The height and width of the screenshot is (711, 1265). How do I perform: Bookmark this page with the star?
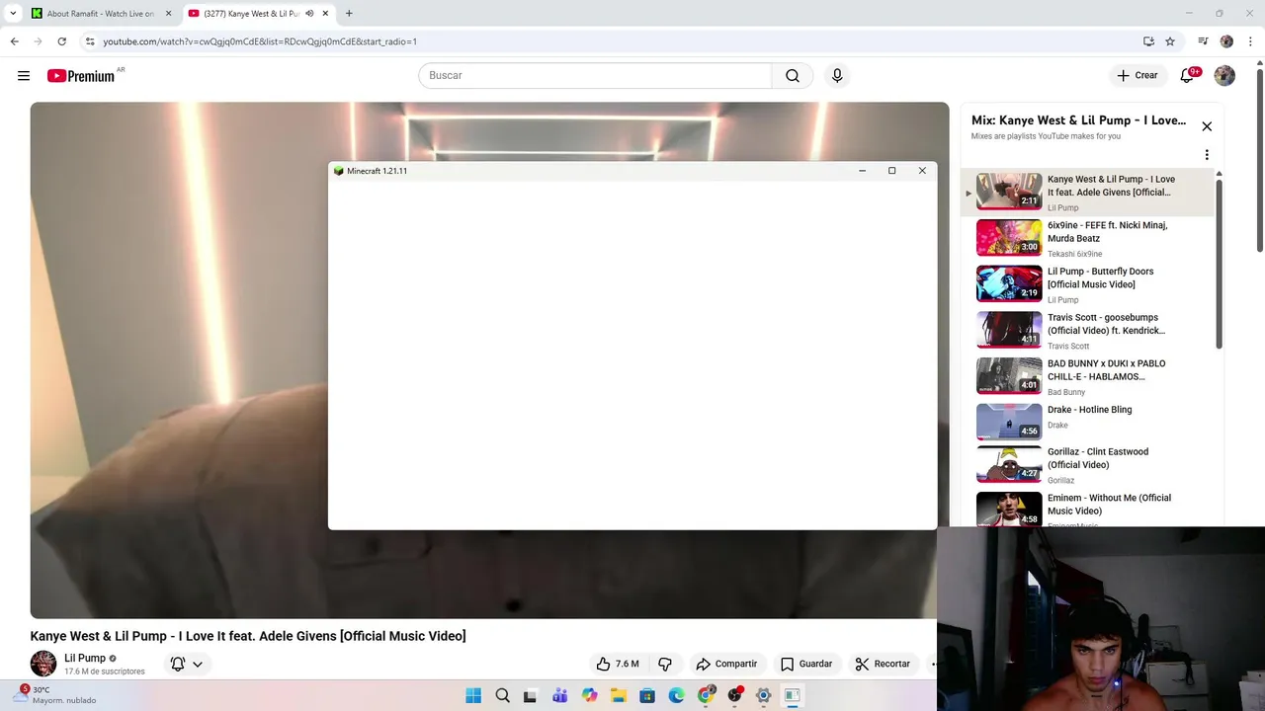point(1170,41)
